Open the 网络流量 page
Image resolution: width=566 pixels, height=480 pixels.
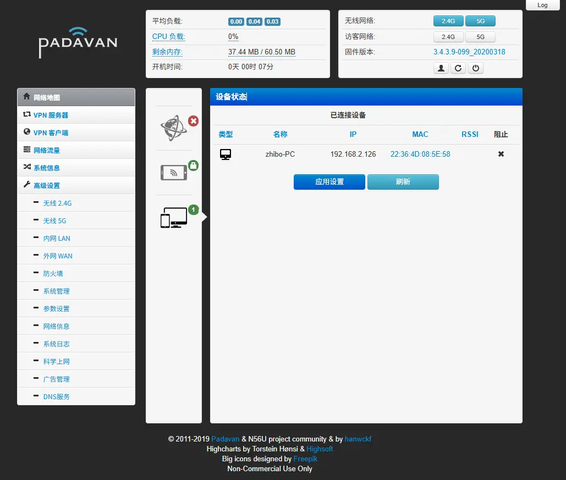76,150
